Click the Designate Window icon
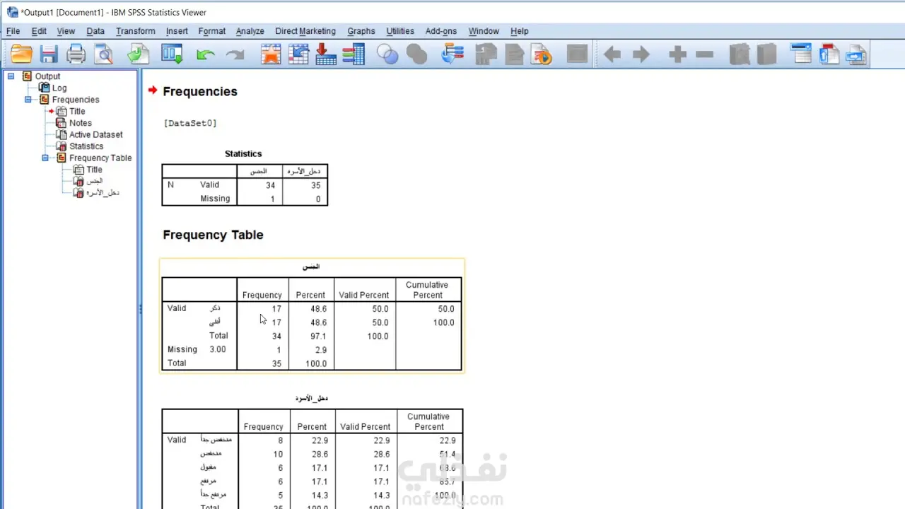This screenshot has width=905, height=509. (577, 54)
